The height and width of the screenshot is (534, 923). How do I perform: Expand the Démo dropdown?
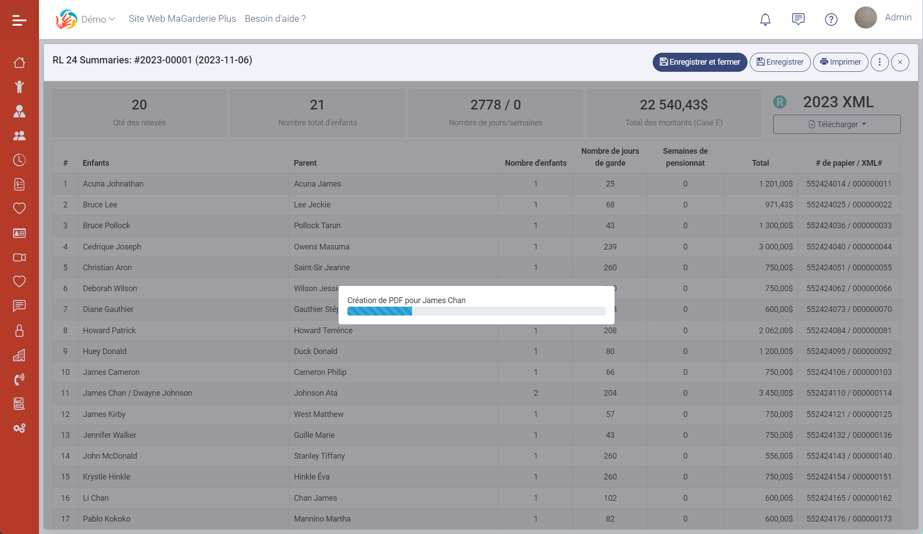point(98,19)
